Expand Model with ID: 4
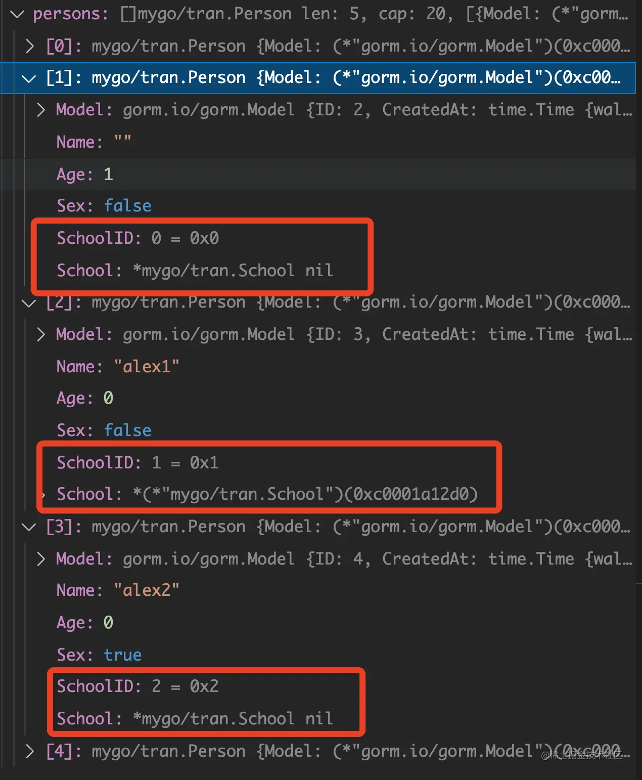 click(41, 559)
